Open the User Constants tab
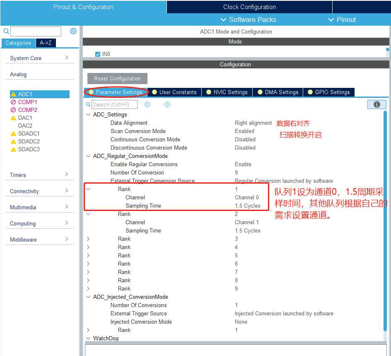This screenshot has height=356, width=391. coord(174,92)
